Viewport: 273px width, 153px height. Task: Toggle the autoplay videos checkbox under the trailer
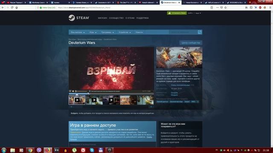coord(90,91)
